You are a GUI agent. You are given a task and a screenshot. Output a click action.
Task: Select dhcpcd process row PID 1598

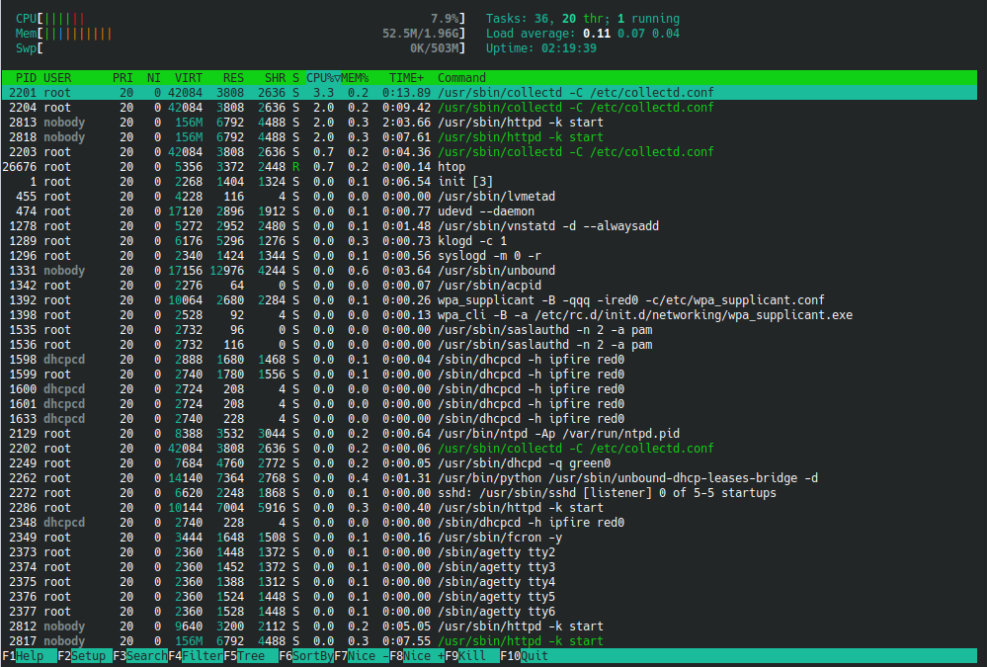[489, 359]
